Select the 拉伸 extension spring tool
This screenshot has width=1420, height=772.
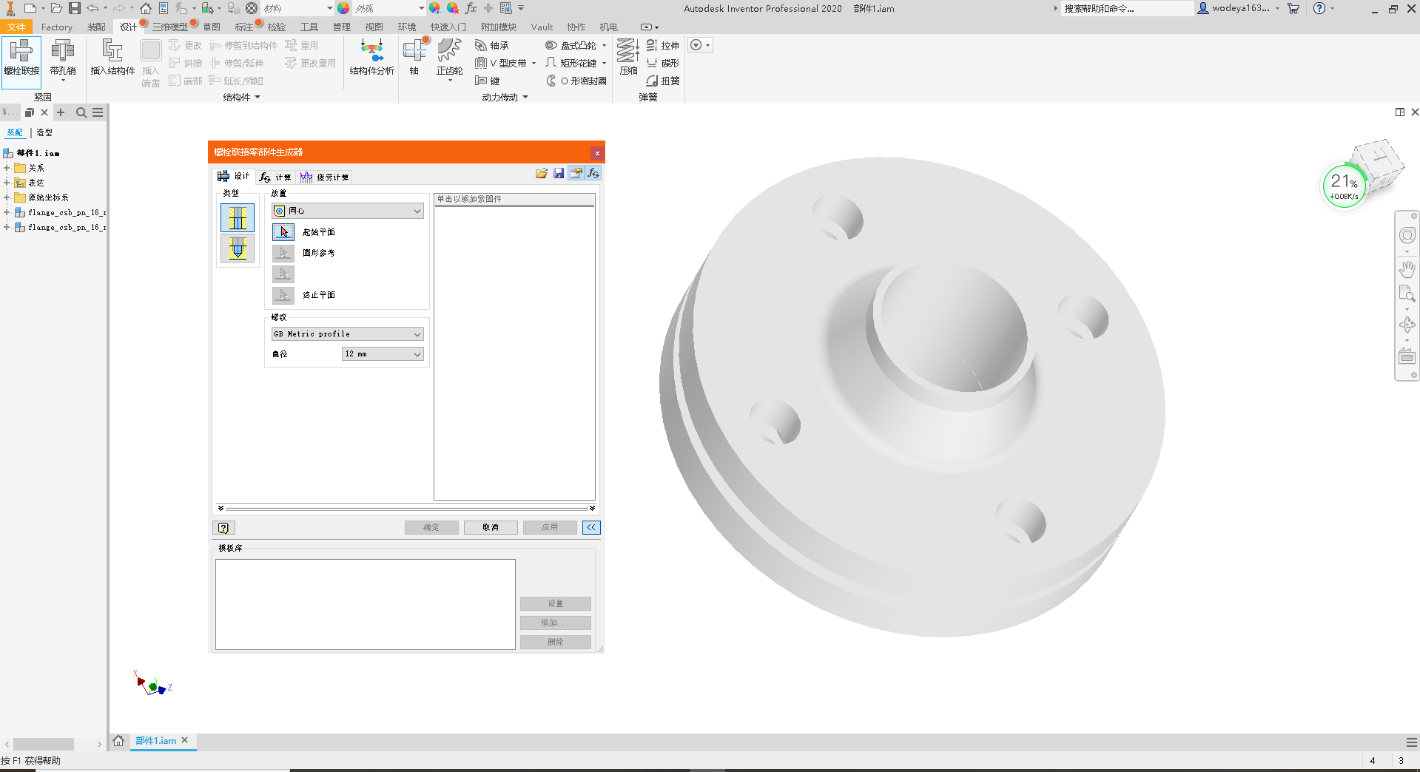point(662,45)
